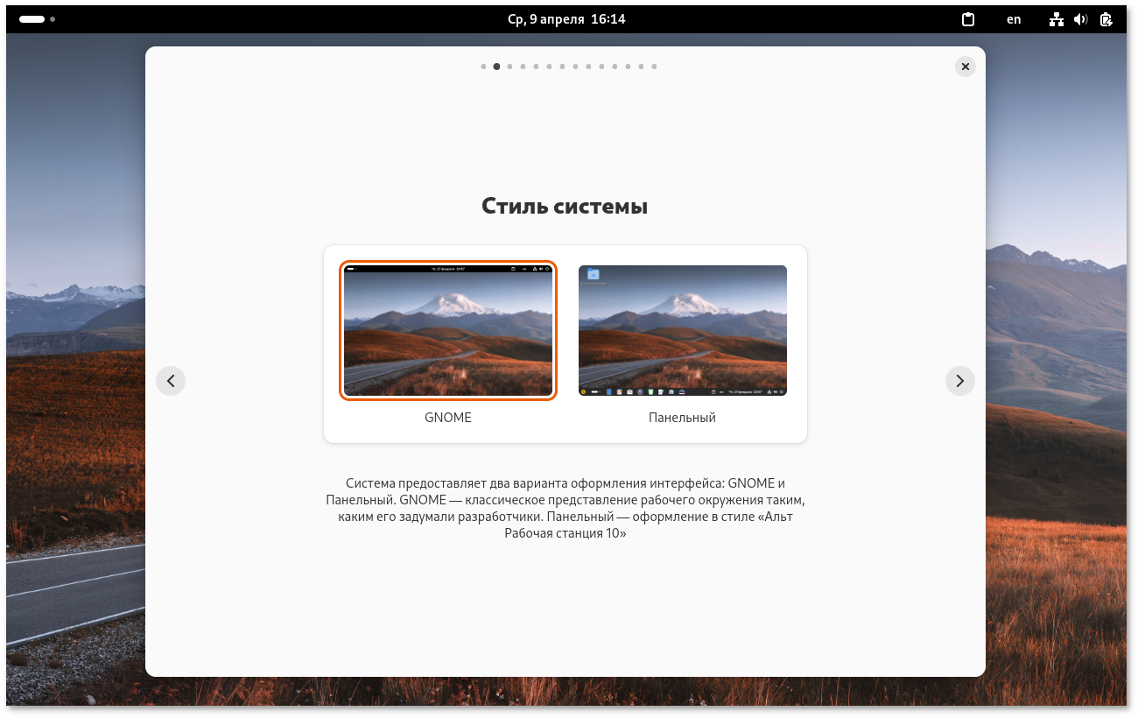Screen dimensions: 1138x718
Task: Open the clipboard icon in the top bar
Action: [967, 18]
